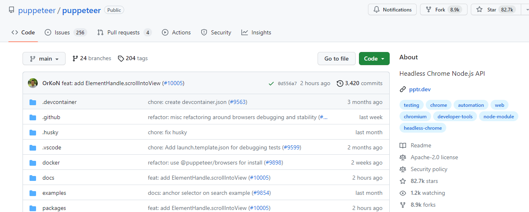Open commit 'chore: fix husky'
Image resolution: width=529 pixels, height=212 pixels.
(168, 133)
